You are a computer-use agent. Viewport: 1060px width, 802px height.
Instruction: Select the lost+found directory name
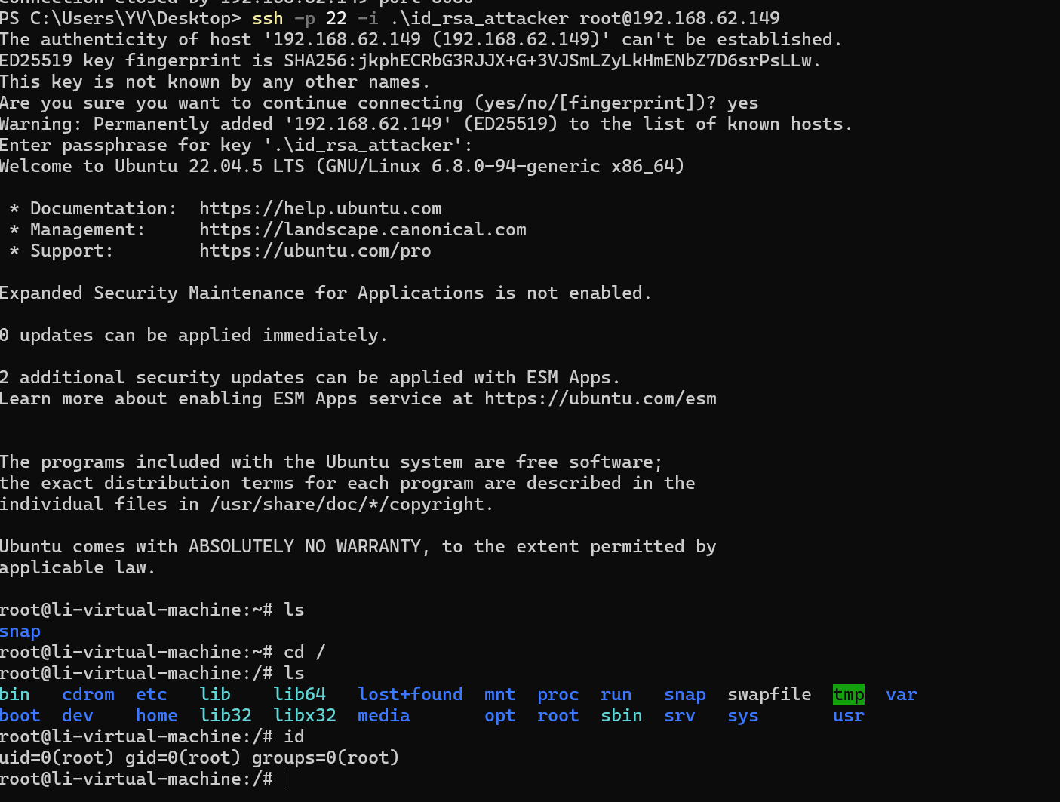click(410, 694)
